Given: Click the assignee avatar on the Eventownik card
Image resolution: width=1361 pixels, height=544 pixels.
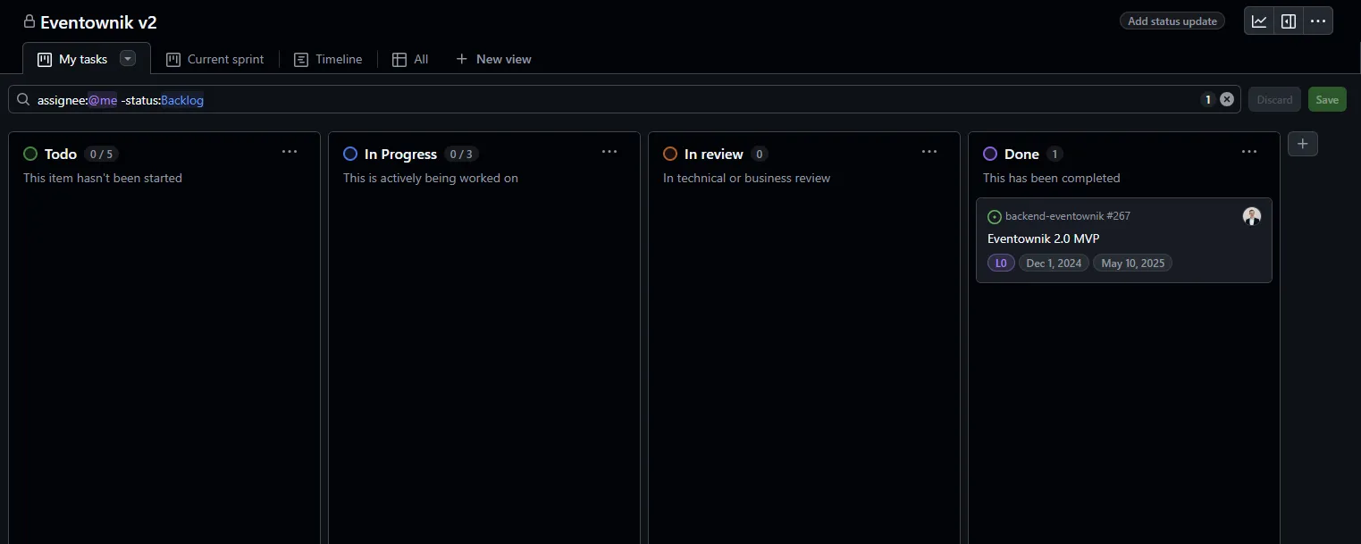Looking at the screenshot, I should pos(1251,216).
